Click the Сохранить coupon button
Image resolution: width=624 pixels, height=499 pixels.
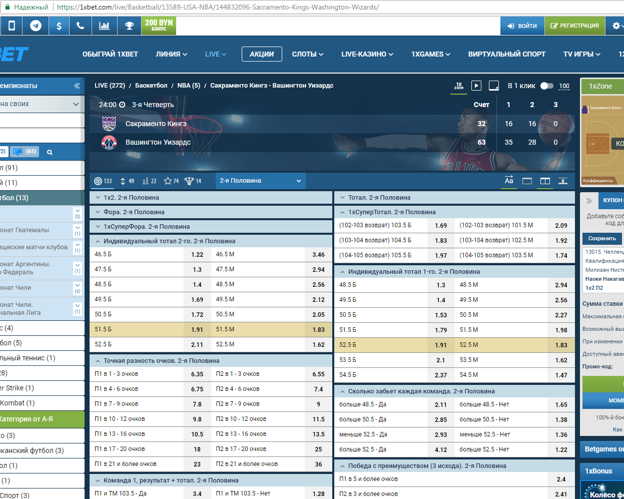(x=602, y=239)
